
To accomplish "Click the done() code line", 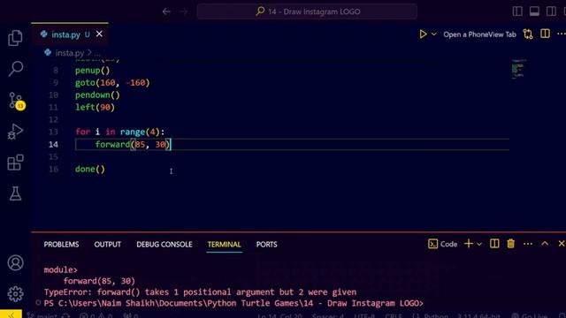I will click(90, 169).
